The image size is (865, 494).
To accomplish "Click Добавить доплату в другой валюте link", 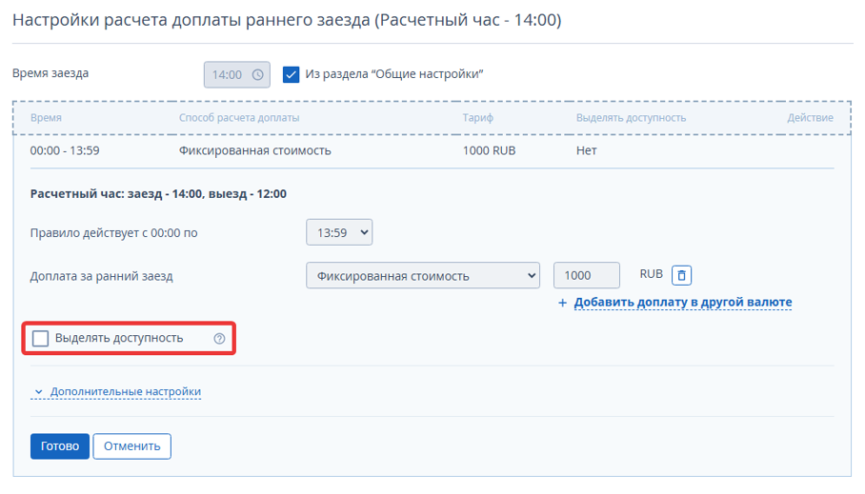I will pos(683,302).
